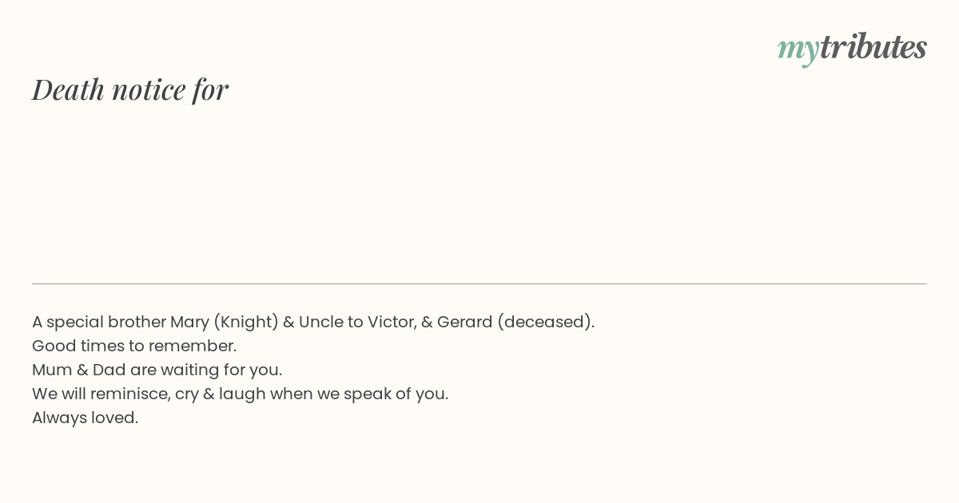Click the name "Gerard"

click(x=464, y=322)
